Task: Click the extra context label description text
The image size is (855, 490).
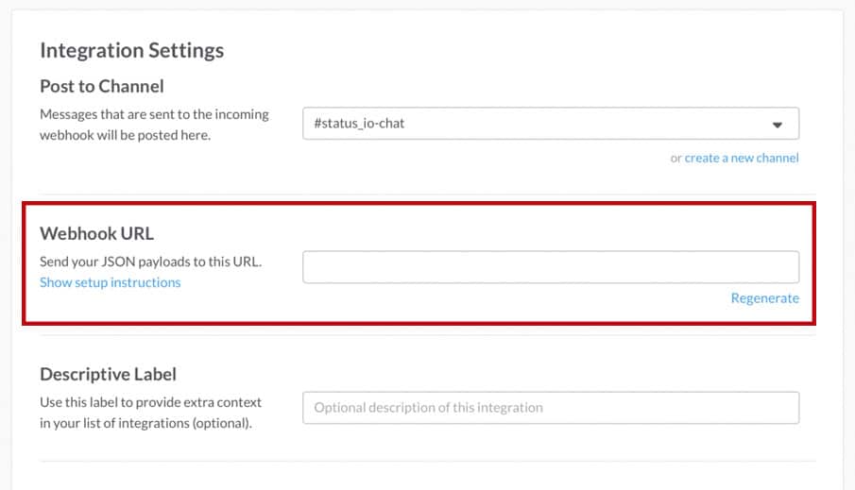Action: pos(150,413)
